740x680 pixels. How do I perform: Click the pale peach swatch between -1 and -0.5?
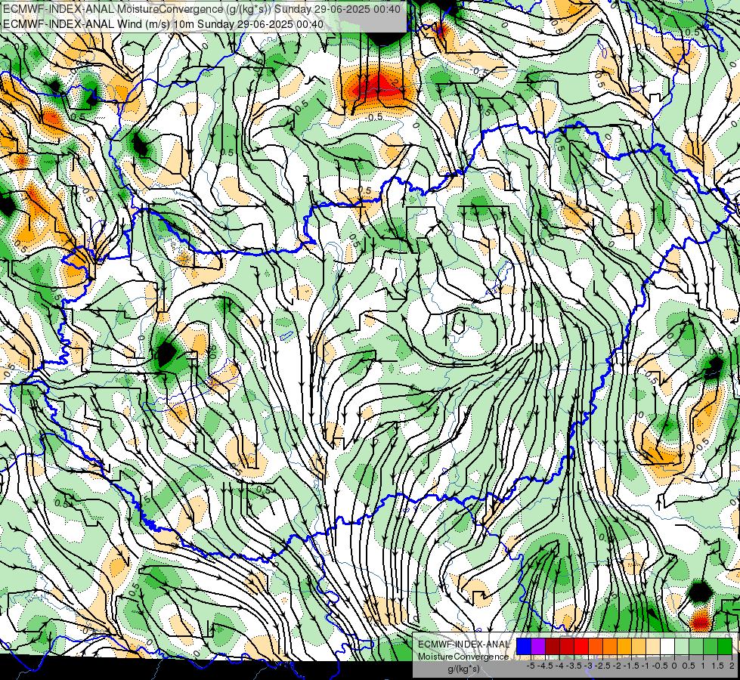pyautogui.click(x=653, y=646)
